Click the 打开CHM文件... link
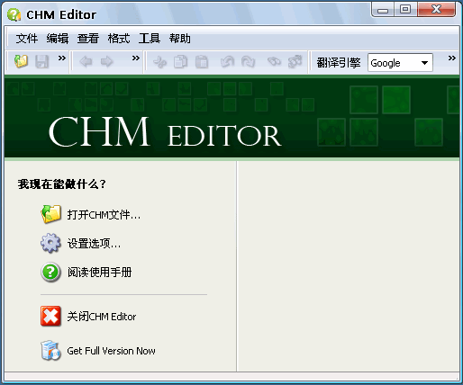Screen dimensions: 463x385 [x=104, y=215]
